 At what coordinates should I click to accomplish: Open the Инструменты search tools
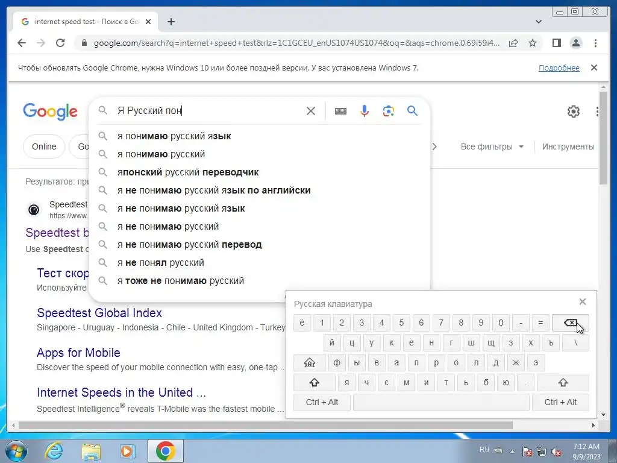tap(568, 147)
